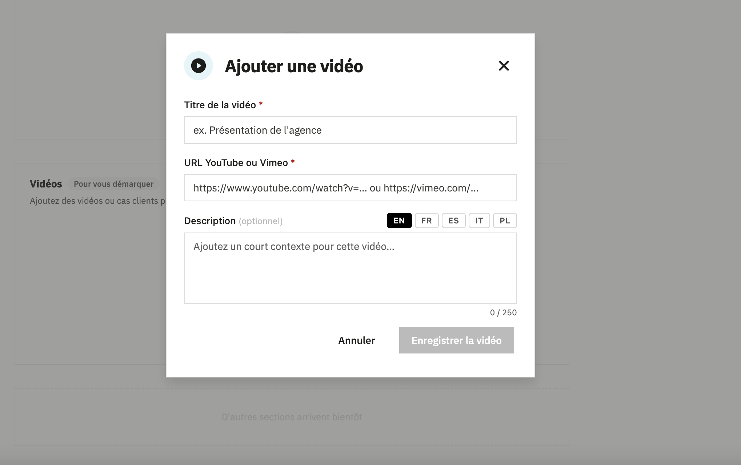This screenshot has width=741, height=465.
Task: Focus the URL YouTube ou Vimeo field
Action: pyautogui.click(x=350, y=188)
